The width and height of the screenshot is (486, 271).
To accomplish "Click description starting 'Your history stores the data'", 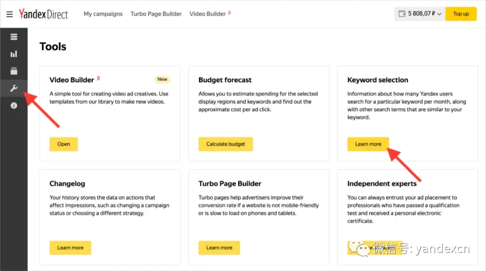I will (x=109, y=205).
